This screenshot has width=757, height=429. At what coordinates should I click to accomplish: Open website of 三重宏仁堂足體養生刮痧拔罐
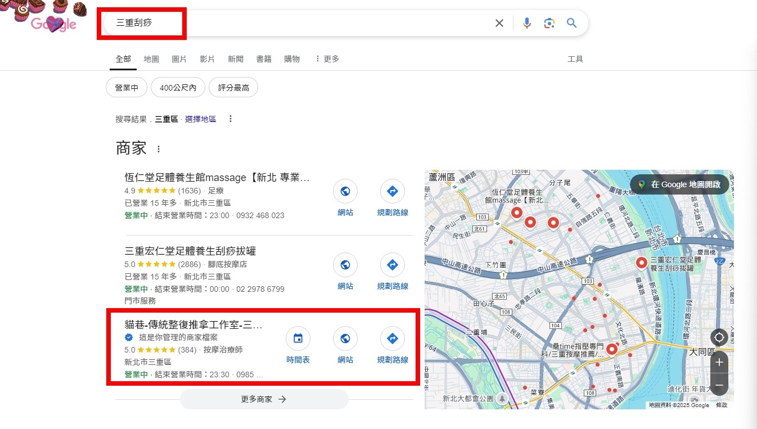(x=345, y=272)
